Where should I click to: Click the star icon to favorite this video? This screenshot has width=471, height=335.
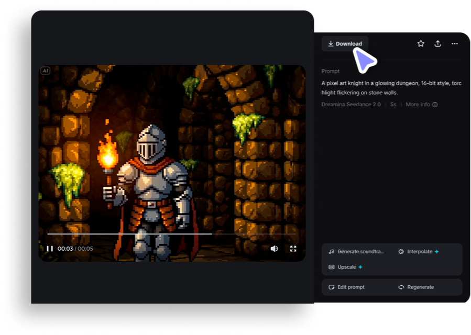[x=421, y=43]
